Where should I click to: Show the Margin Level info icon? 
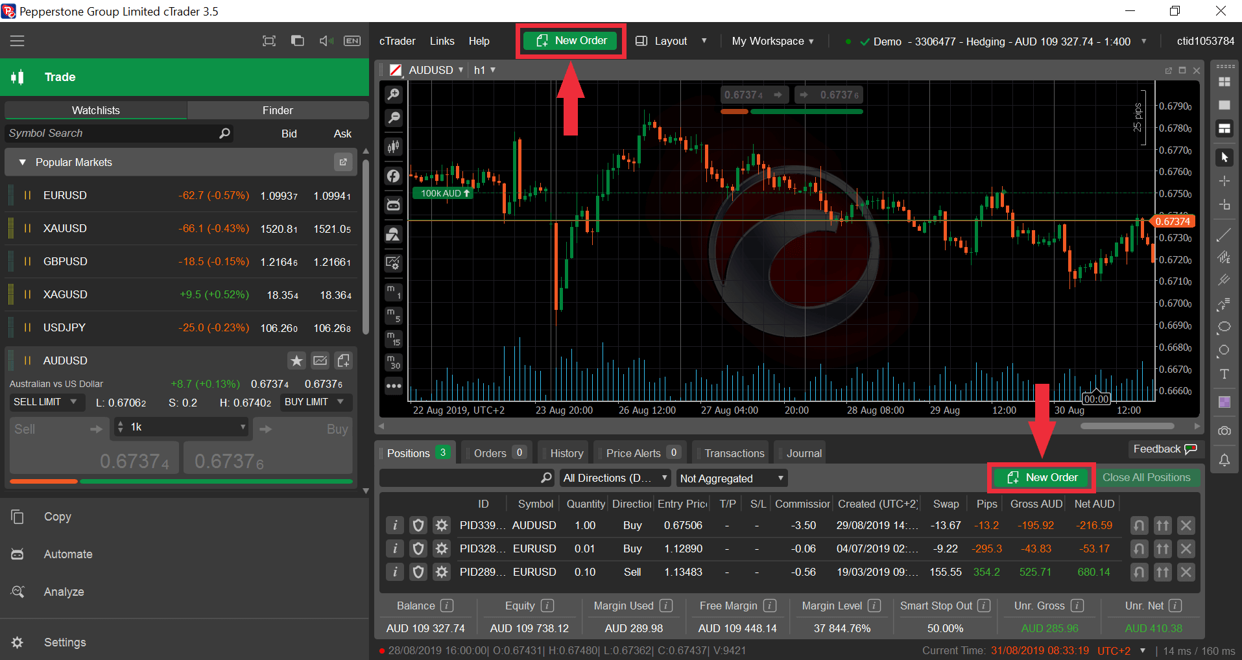coord(874,606)
